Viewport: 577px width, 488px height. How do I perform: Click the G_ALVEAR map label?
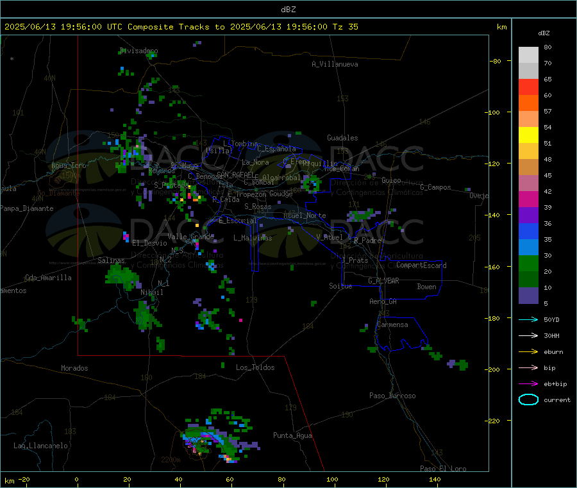point(384,281)
